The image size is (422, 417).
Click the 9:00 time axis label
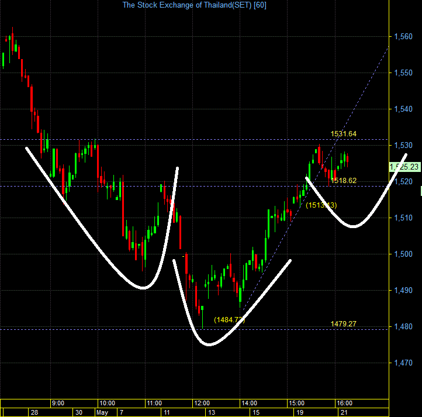[58, 404]
